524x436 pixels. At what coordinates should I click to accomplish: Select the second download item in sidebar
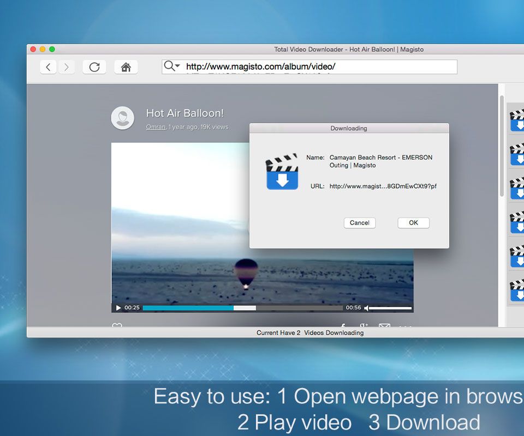pos(517,154)
